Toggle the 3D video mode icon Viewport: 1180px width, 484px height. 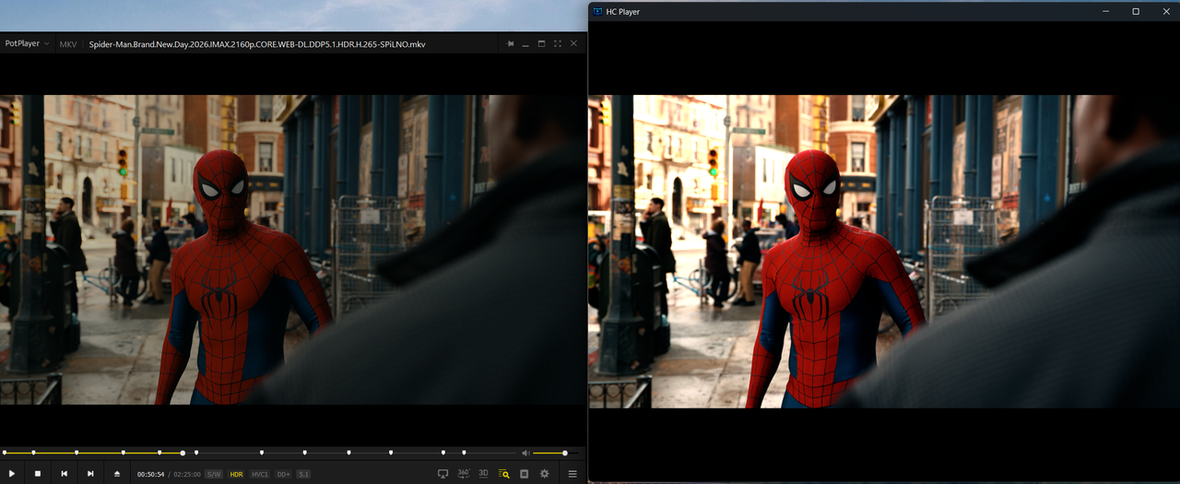pos(483,473)
